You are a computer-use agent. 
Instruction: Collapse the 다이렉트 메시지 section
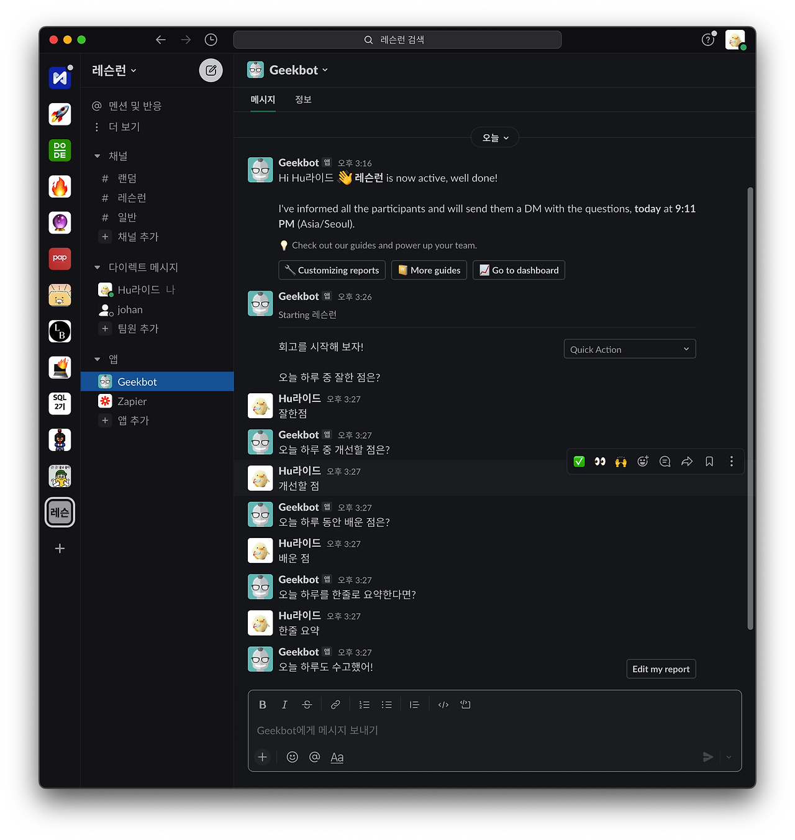click(x=98, y=267)
